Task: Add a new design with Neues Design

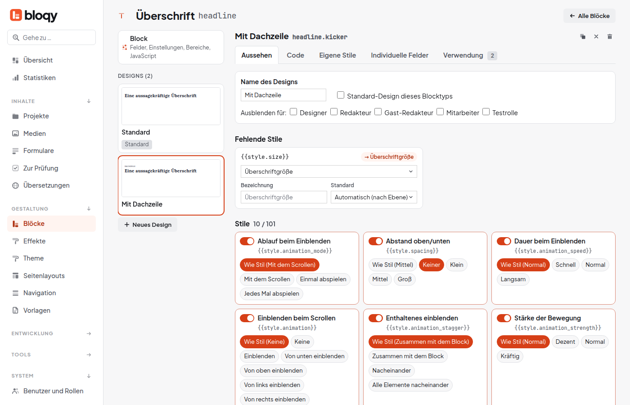Action: pyautogui.click(x=148, y=225)
